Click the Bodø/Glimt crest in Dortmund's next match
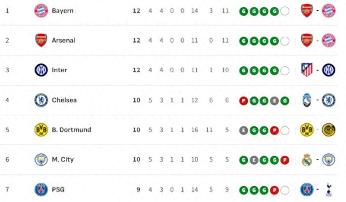The width and height of the screenshot is (346, 202). coord(329,130)
